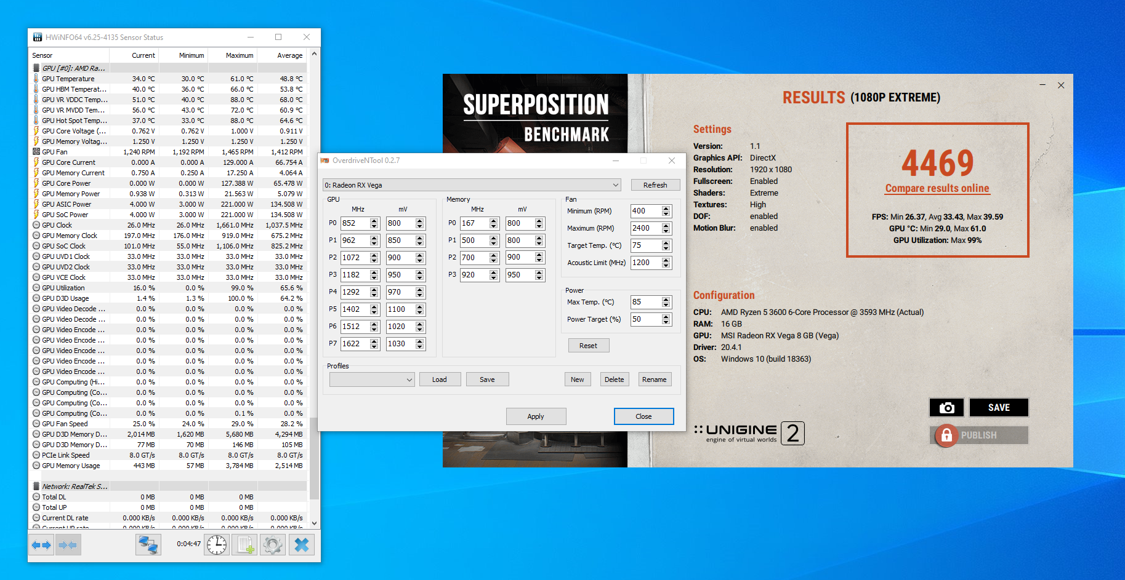This screenshot has width=1125, height=580.
Task: Click the Reset button in OverdriveNTool
Action: coord(588,346)
